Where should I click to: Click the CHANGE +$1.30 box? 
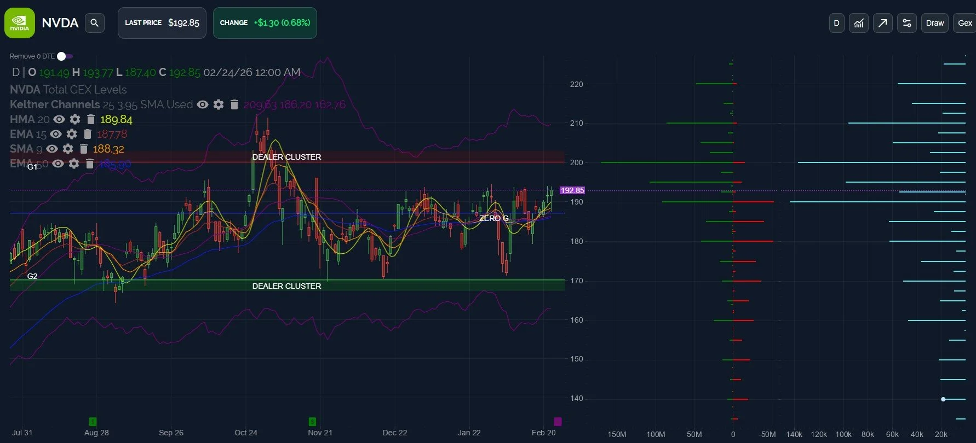coord(265,23)
